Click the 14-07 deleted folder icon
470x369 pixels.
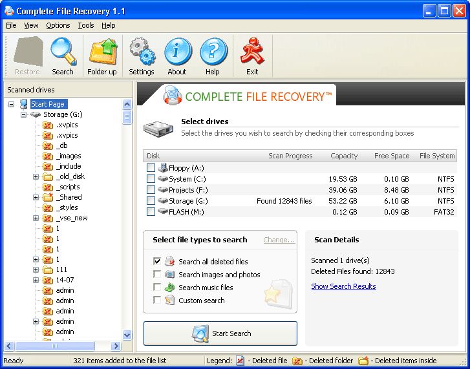point(47,280)
